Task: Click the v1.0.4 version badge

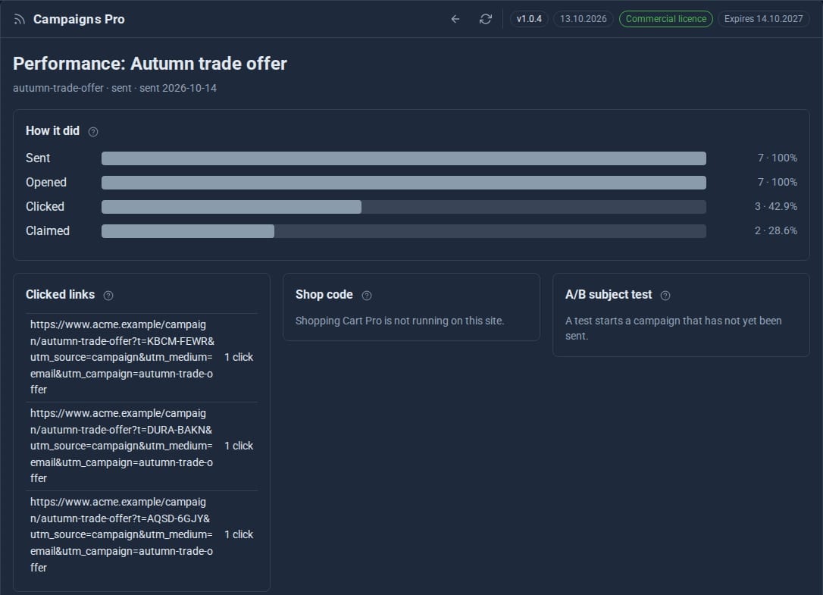Action: point(529,19)
